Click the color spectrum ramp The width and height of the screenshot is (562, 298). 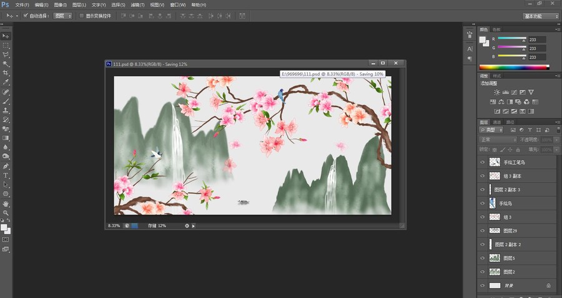point(515,67)
